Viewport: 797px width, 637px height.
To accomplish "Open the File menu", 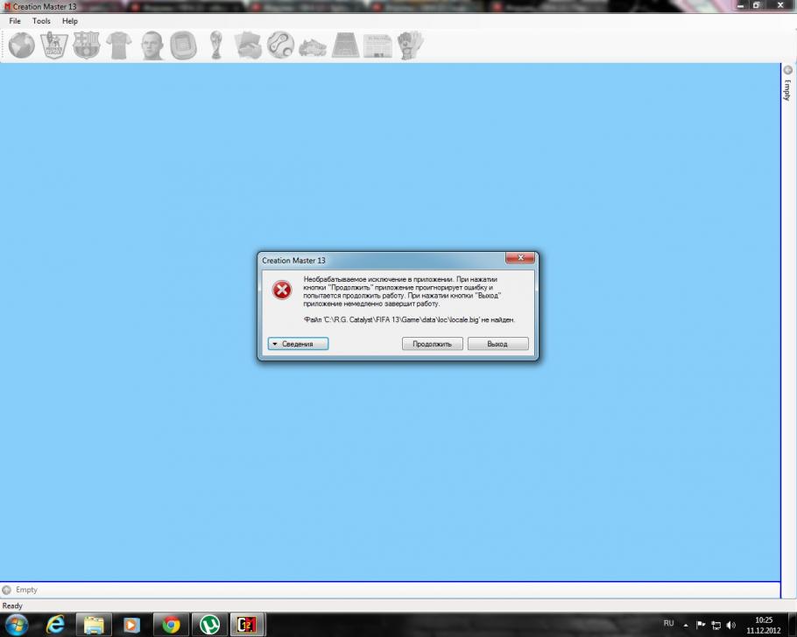I will click(15, 21).
